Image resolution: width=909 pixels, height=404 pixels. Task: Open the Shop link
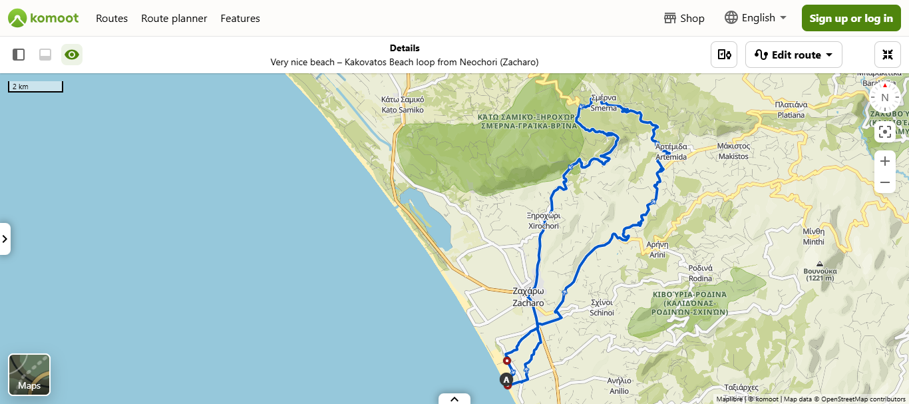[x=684, y=18]
